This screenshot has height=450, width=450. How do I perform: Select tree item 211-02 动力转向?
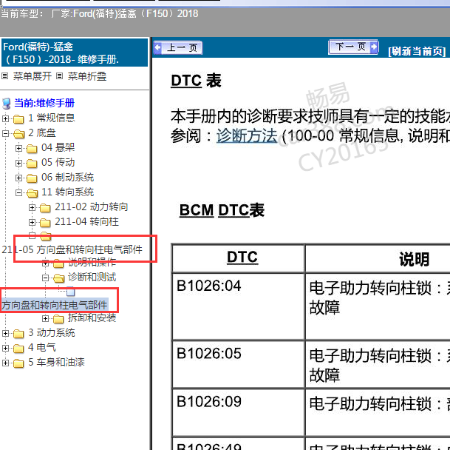[92, 206]
